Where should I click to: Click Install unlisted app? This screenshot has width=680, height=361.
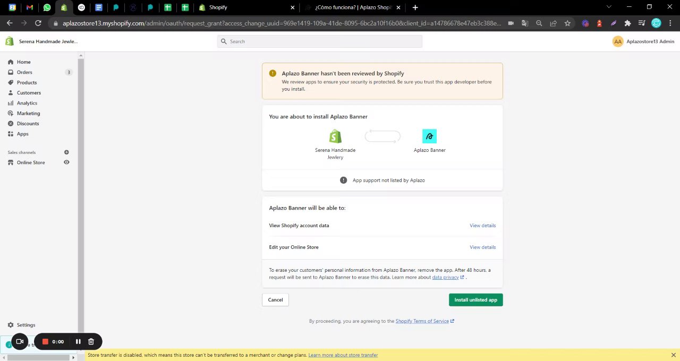(x=475, y=300)
